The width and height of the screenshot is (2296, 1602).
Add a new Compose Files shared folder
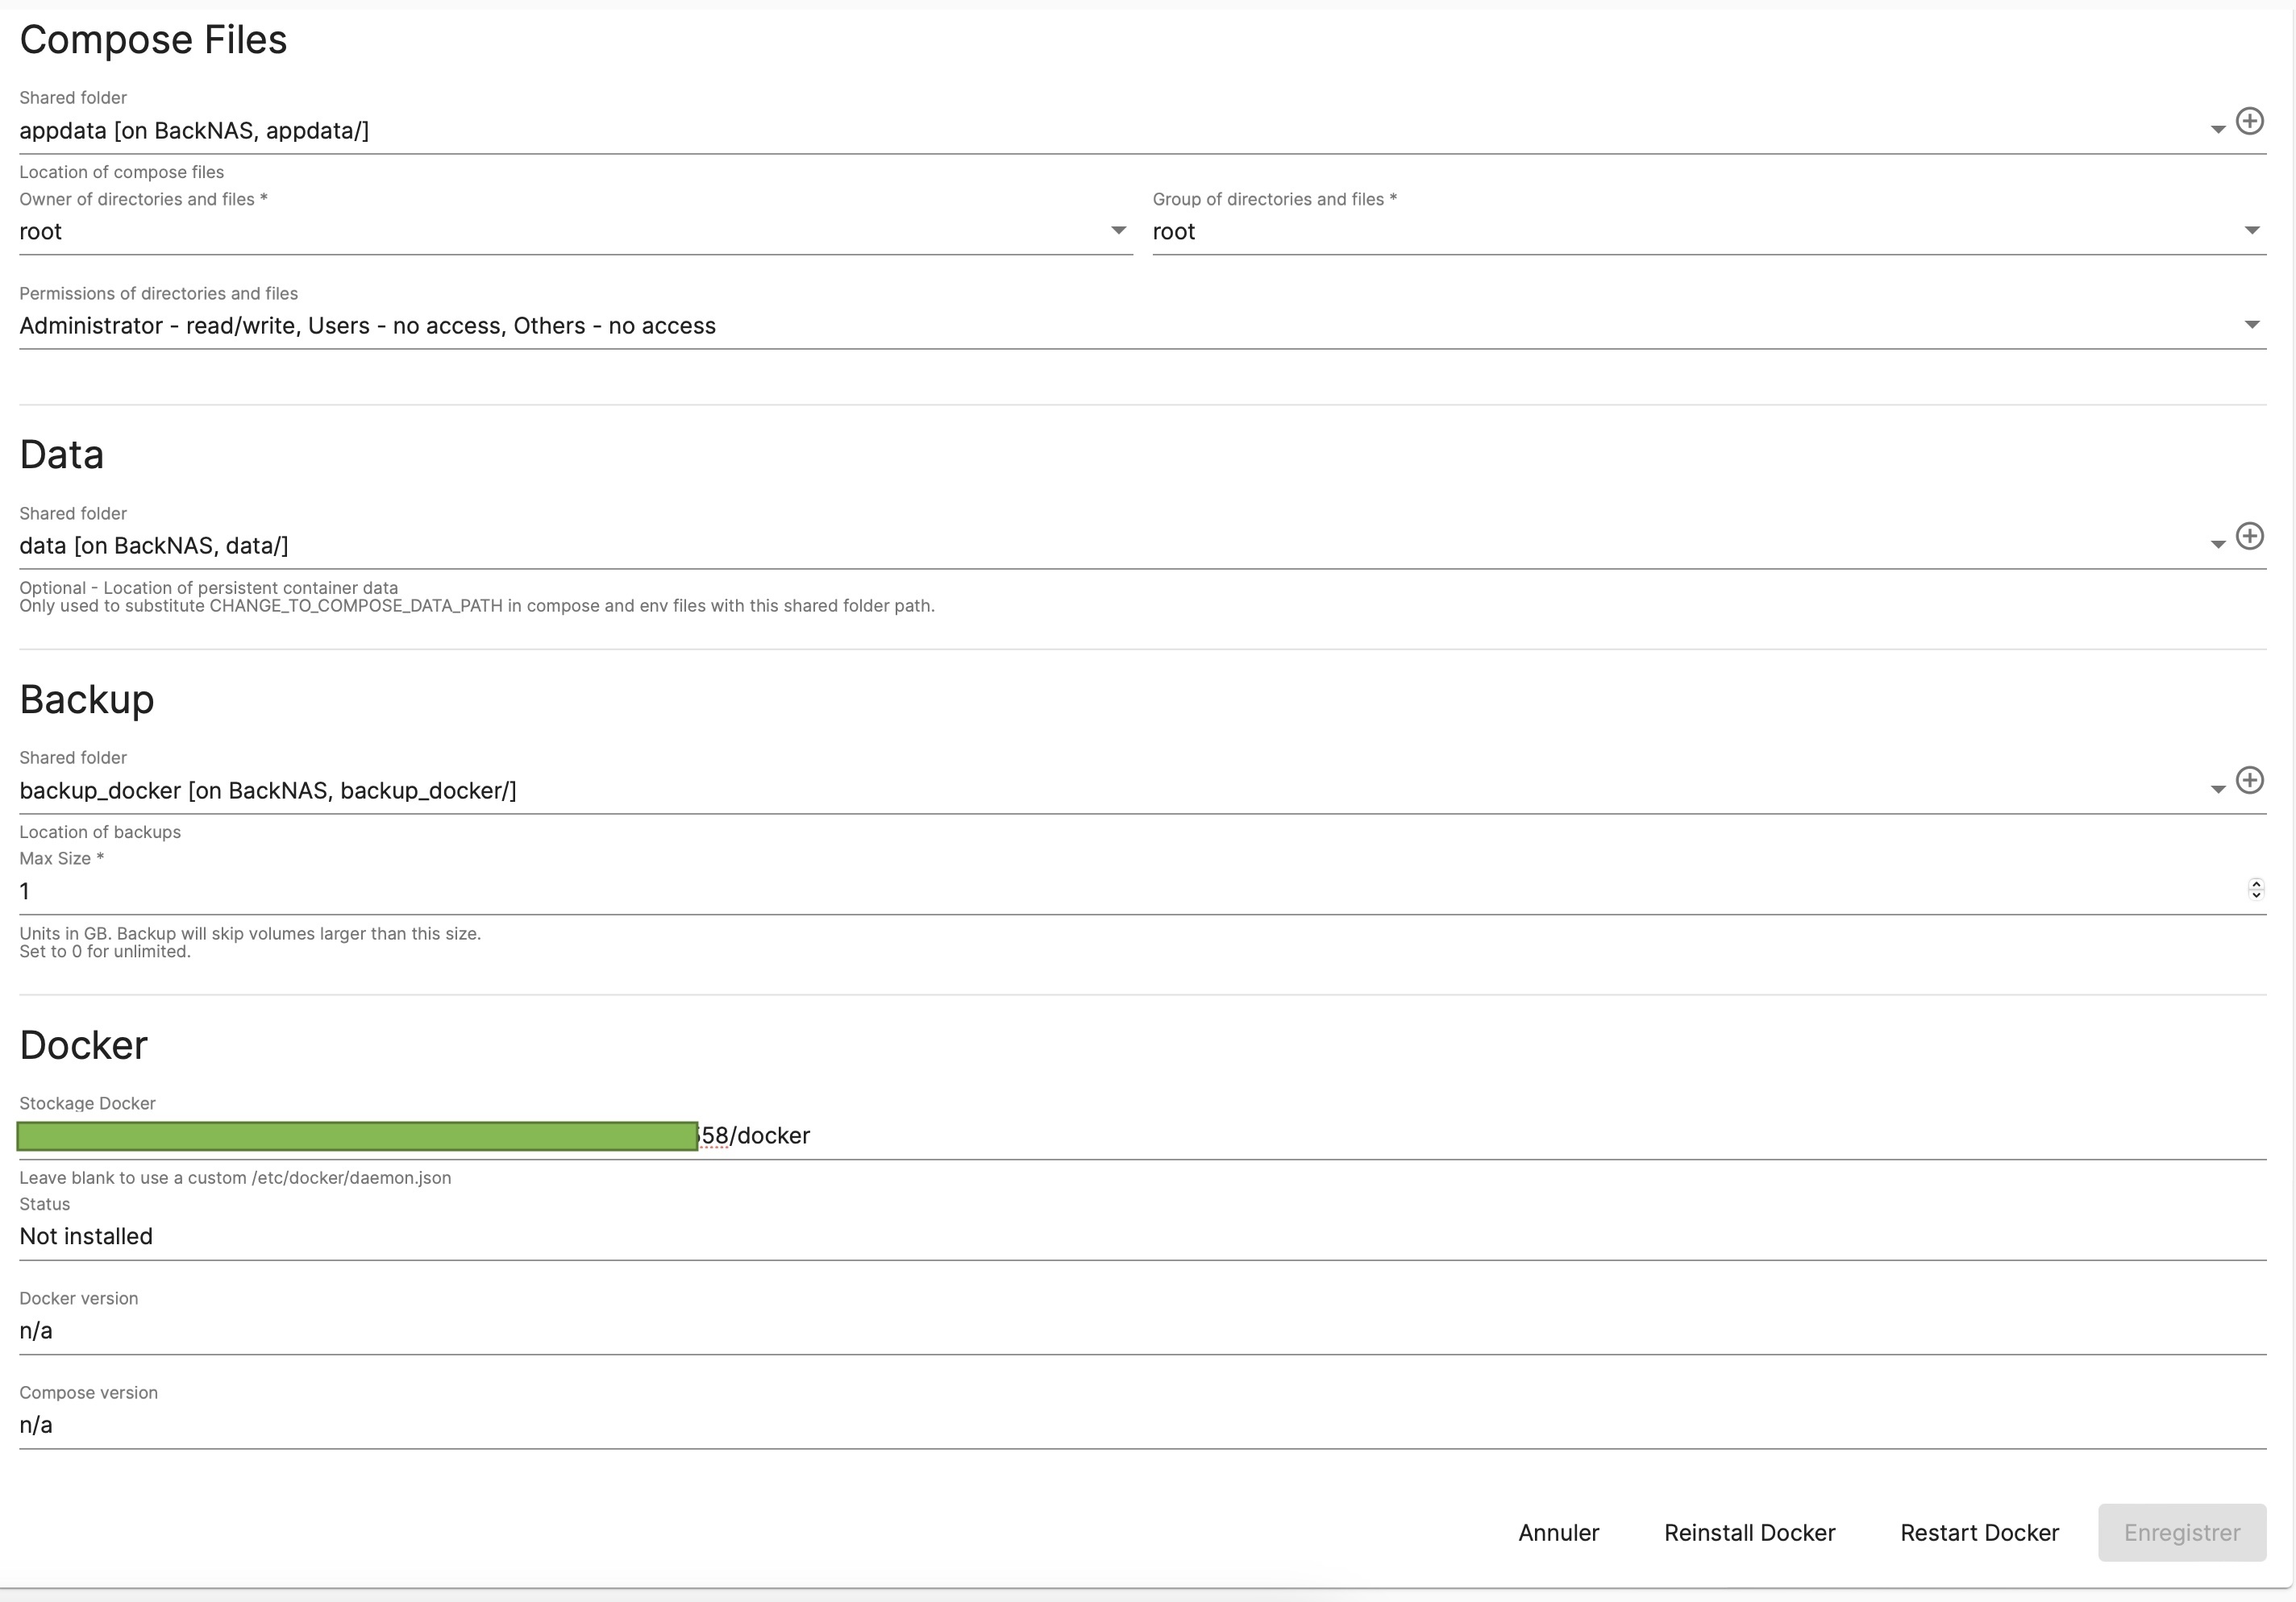pos(2249,121)
